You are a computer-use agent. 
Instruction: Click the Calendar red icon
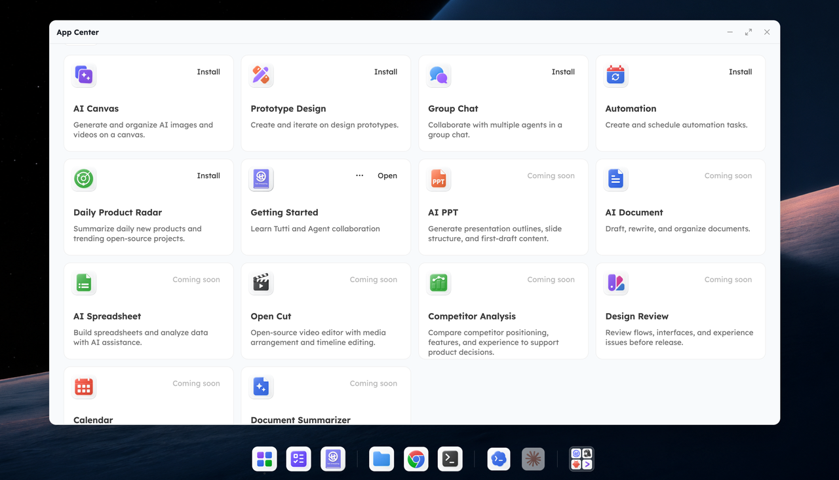point(84,387)
